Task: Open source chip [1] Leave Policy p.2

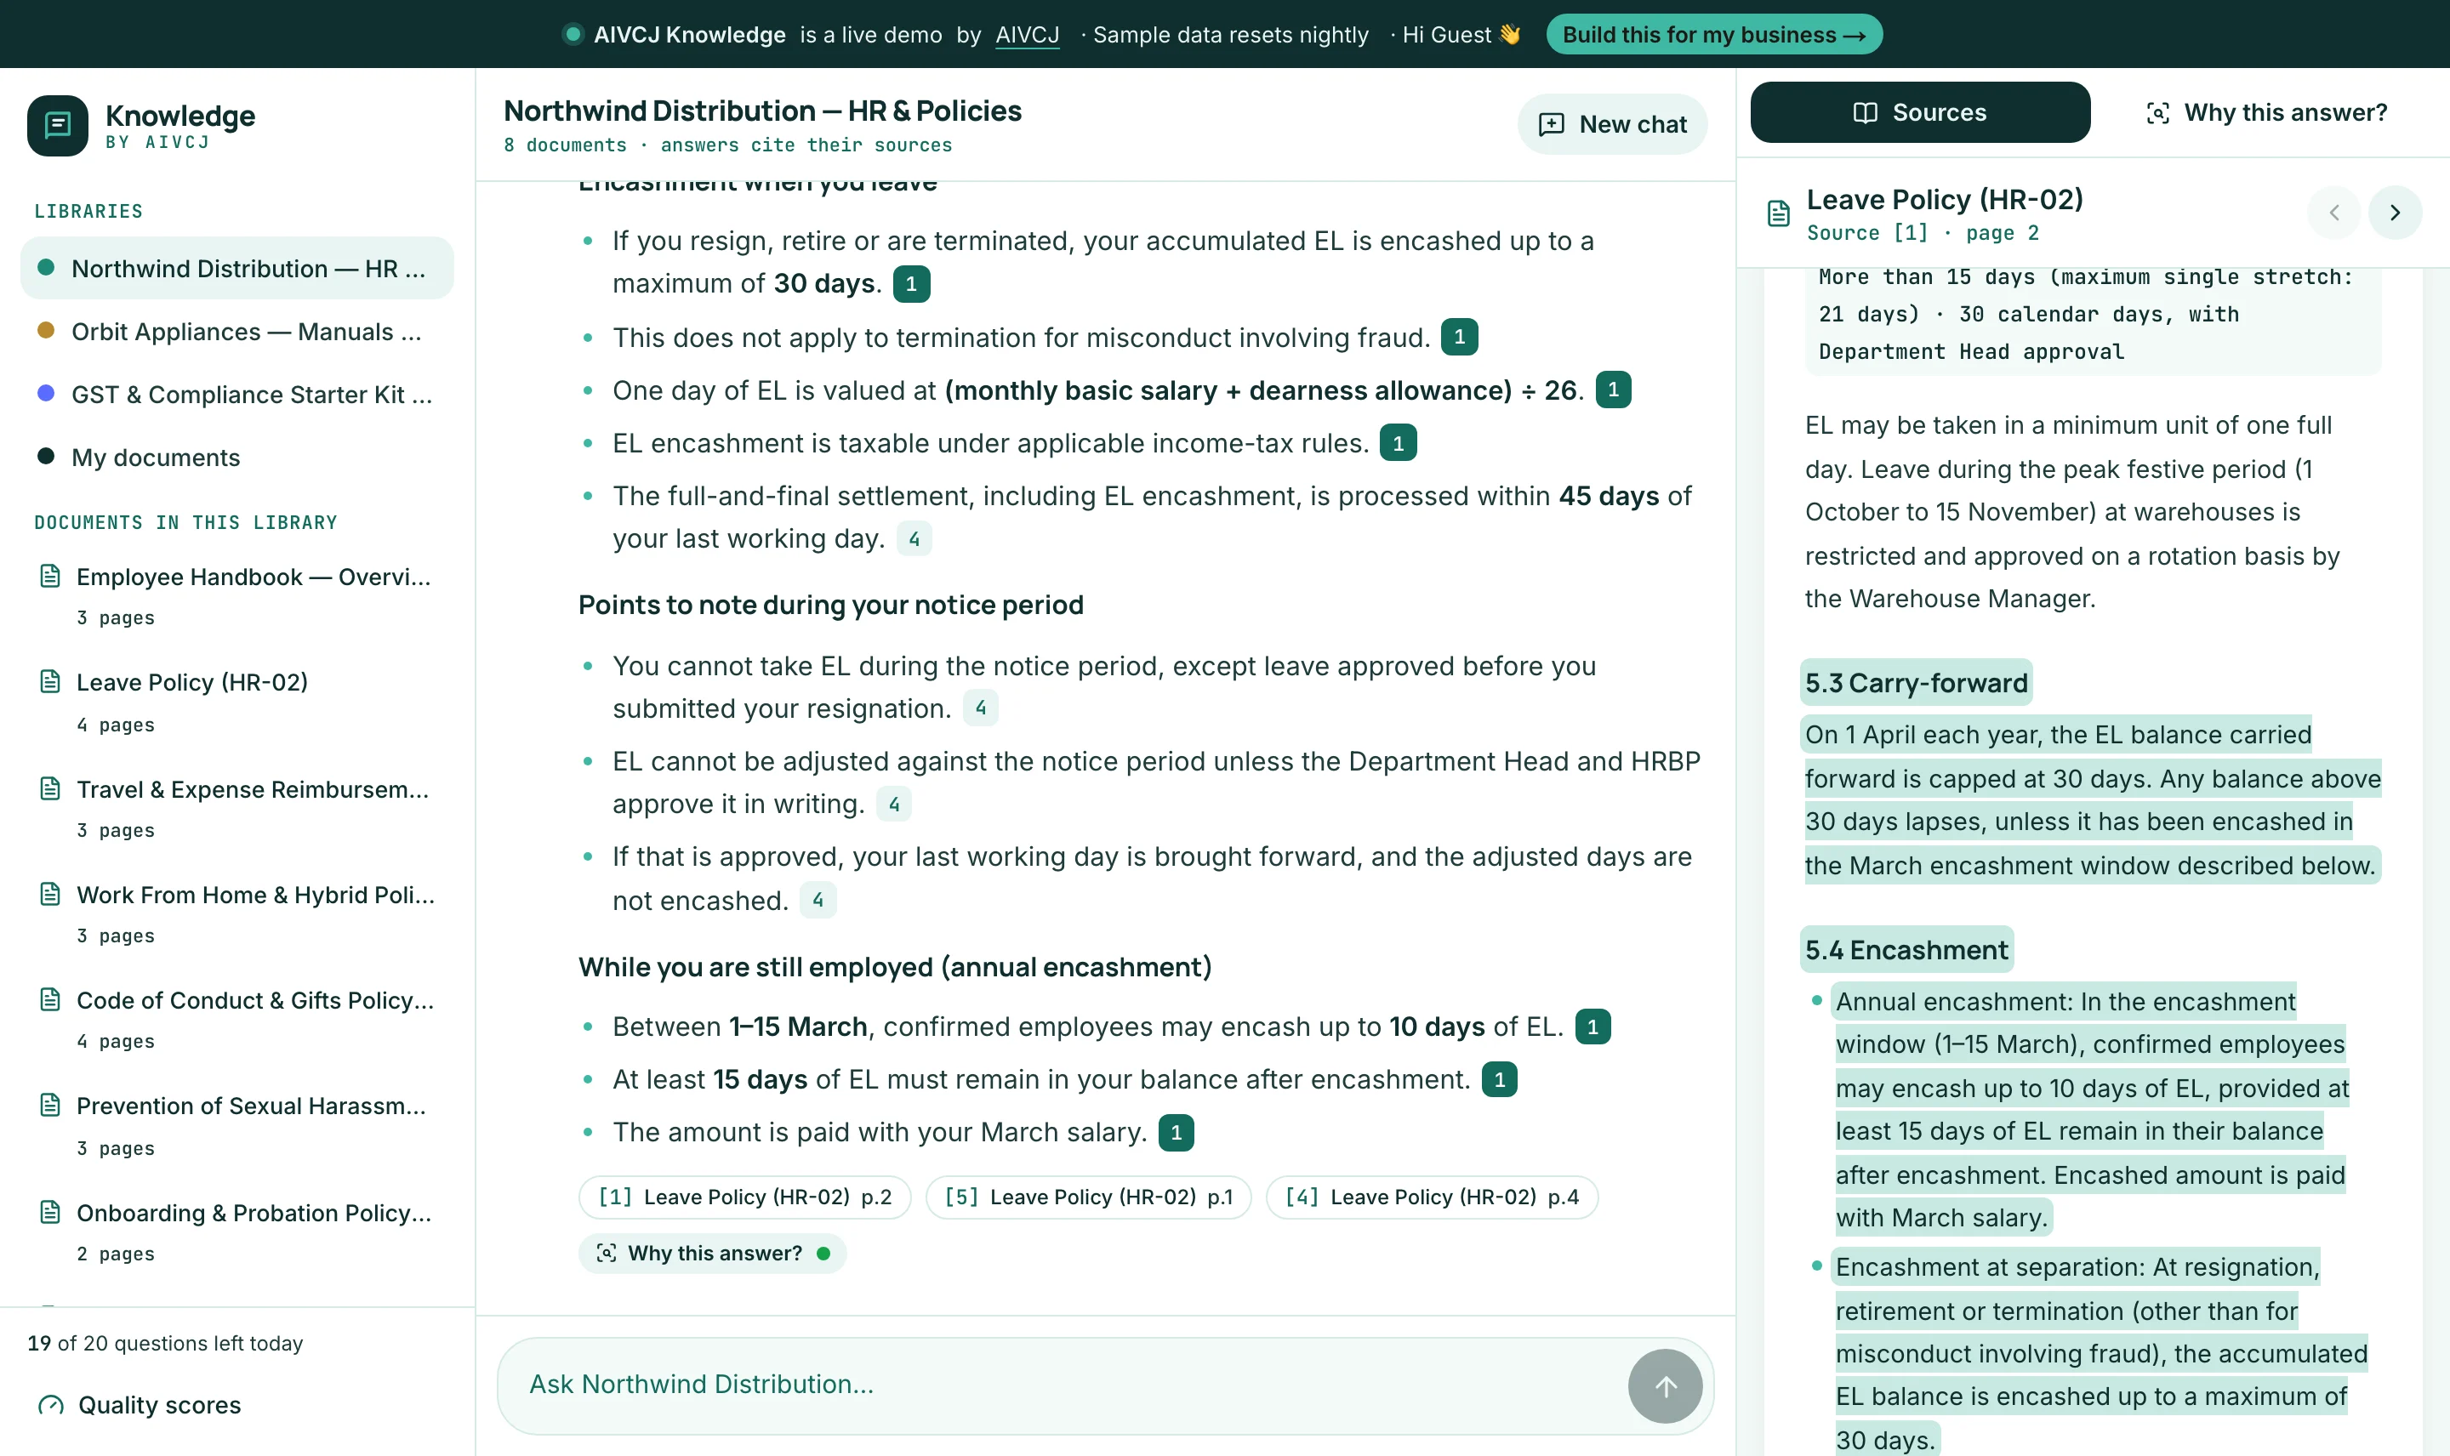Action: point(744,1197)
